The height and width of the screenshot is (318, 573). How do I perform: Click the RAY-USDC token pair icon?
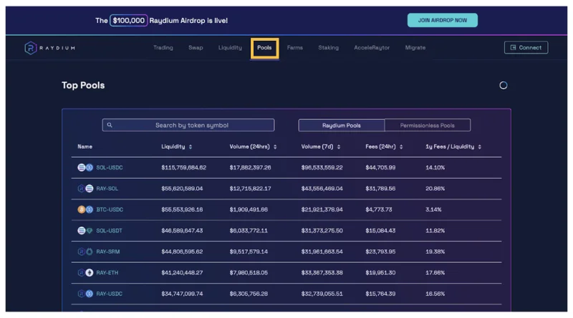pos(85,294)
